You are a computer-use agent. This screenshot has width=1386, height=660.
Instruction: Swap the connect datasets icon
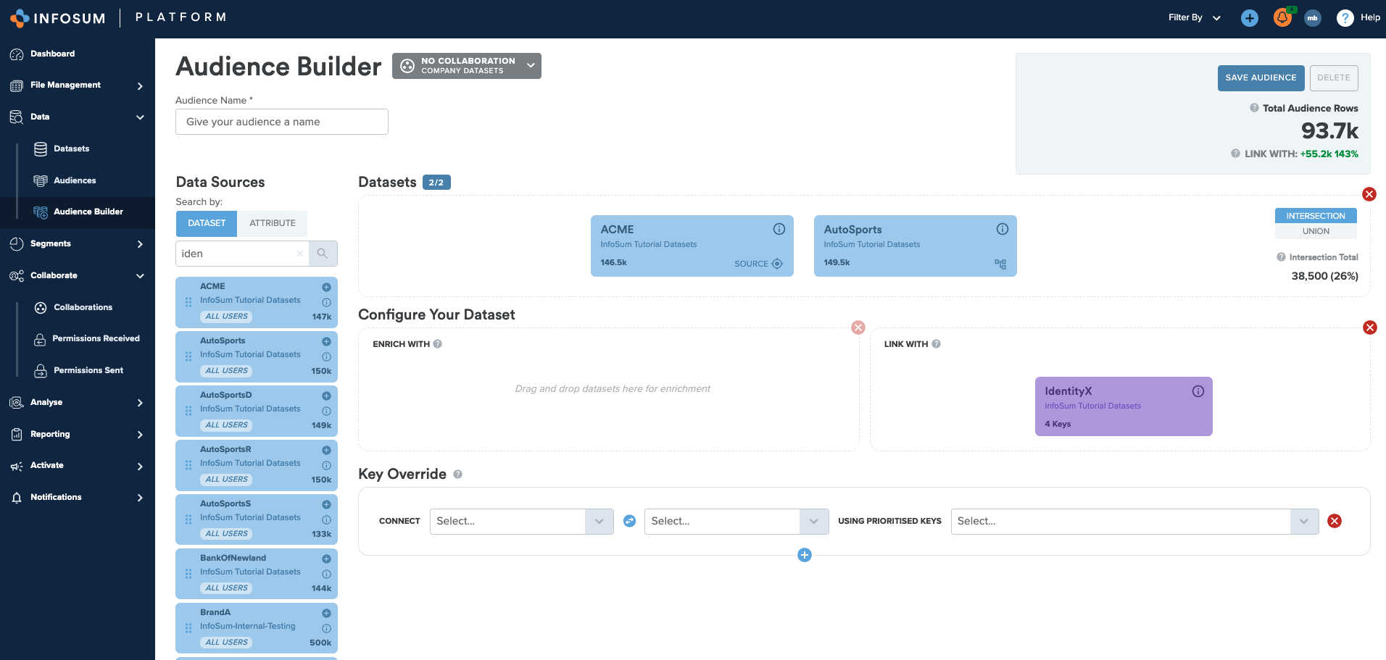pos(629,521)
